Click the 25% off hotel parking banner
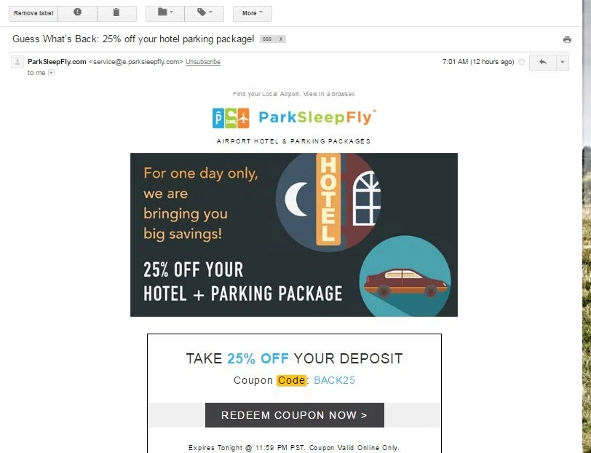 point(294,235)
